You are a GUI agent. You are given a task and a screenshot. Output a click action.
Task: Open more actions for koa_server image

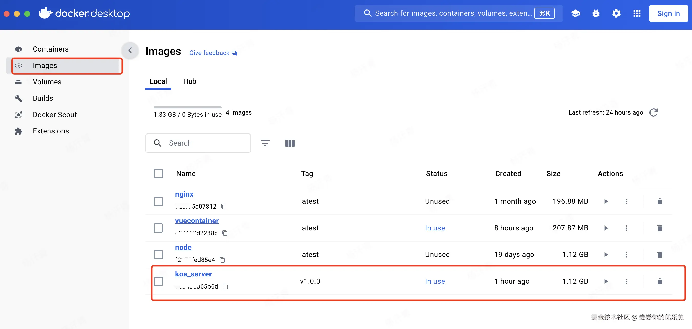pos(626,281)
